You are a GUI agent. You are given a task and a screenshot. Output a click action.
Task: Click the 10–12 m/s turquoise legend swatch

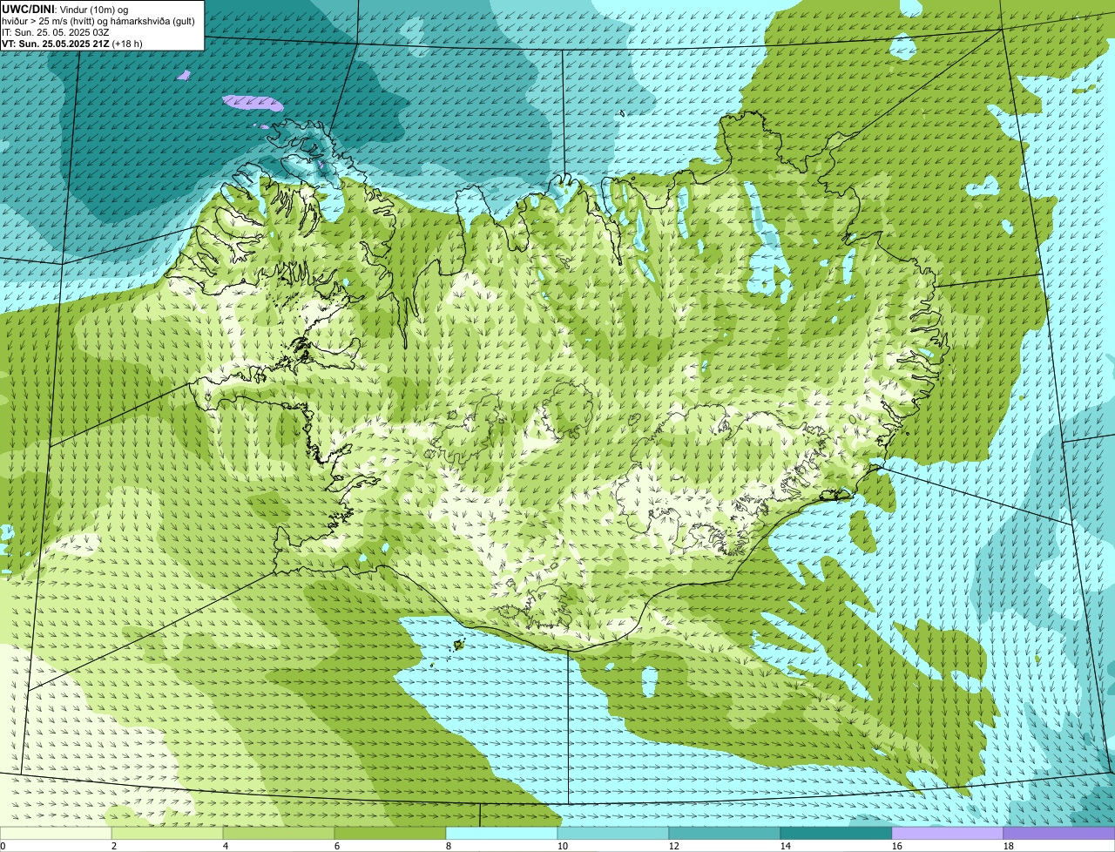tap(613, 833)
